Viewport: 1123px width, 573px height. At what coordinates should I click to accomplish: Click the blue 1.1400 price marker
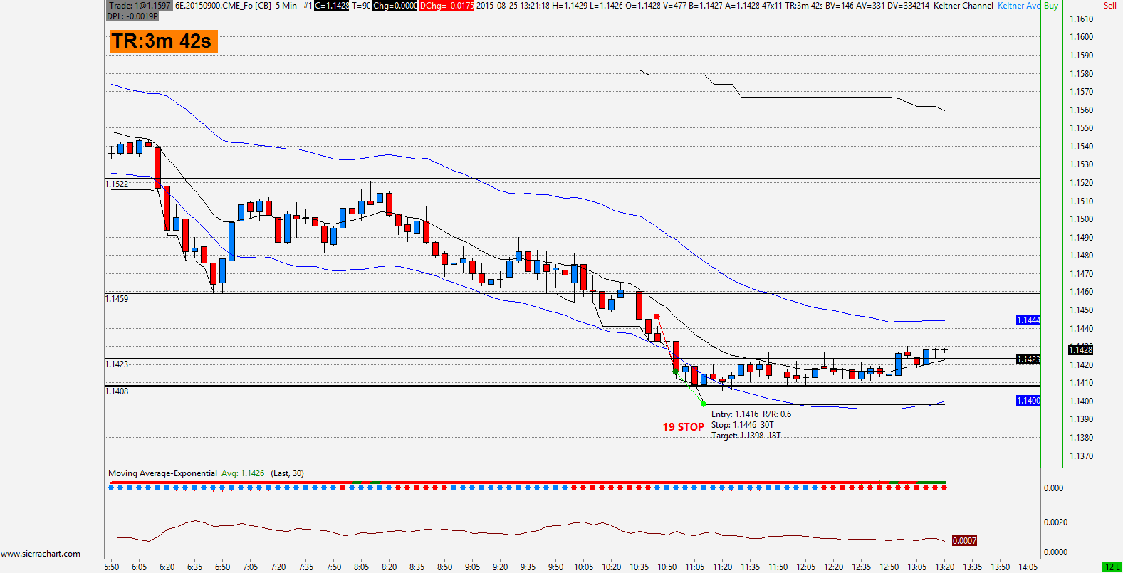coord(1028,401)
